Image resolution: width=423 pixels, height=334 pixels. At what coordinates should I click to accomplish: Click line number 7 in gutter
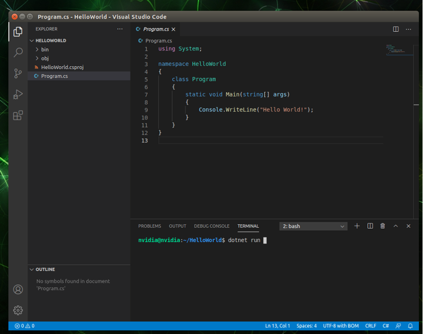146,95
